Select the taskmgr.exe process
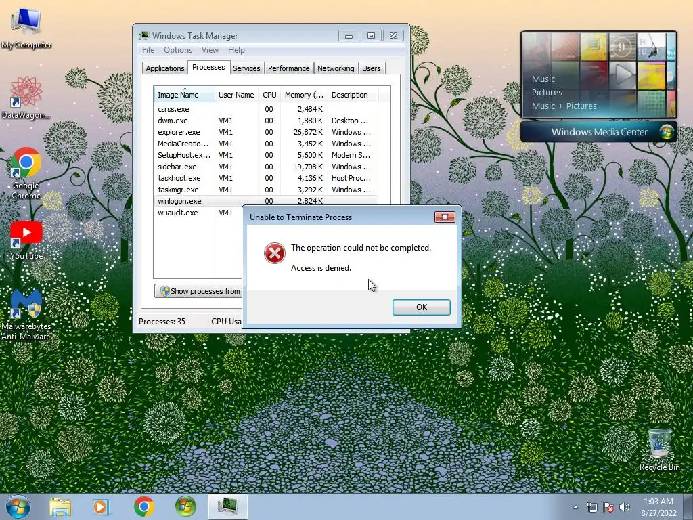 click(266, 190)
